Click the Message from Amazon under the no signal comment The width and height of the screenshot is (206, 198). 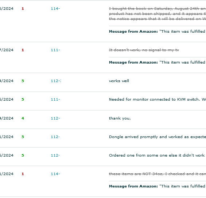[158, 62]
